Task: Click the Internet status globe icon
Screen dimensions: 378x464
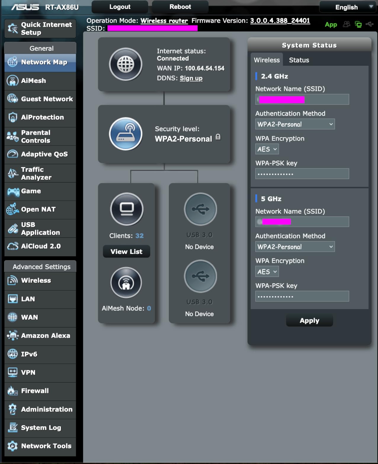Action: click(126, 64)
